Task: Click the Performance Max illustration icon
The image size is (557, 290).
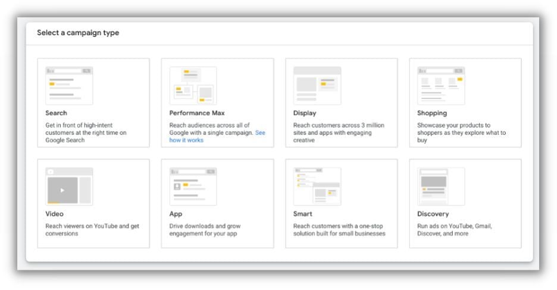Action: [x=193, y=85]
